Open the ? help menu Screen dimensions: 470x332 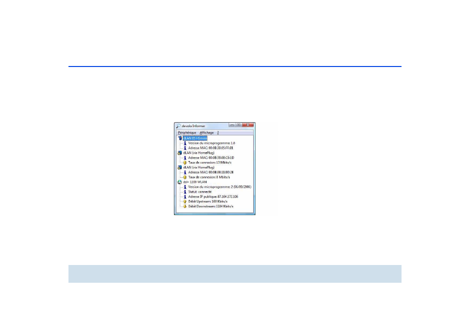click(x=218, y=133)
